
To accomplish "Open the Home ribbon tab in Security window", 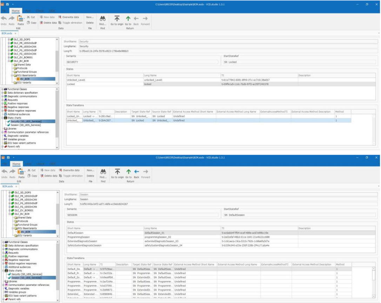I will (15, 11).
